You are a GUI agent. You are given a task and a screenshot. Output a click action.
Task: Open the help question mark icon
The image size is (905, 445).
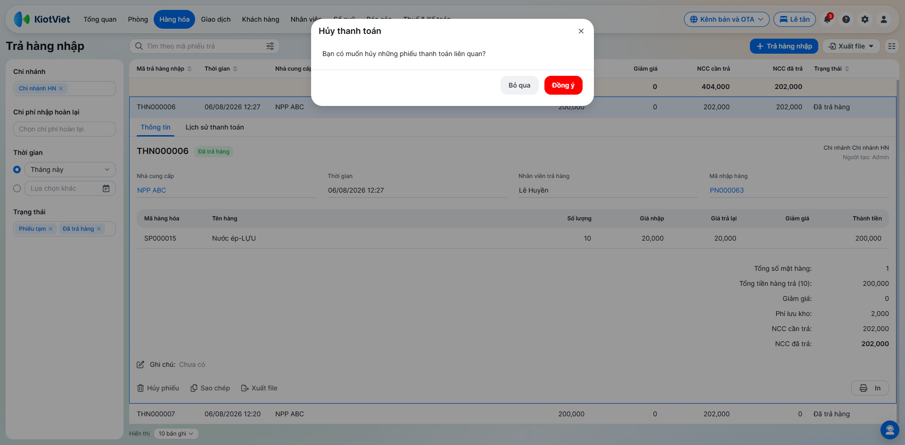(846, 19)
